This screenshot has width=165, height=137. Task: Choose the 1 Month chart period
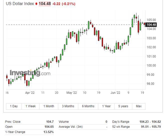(49, 106)
